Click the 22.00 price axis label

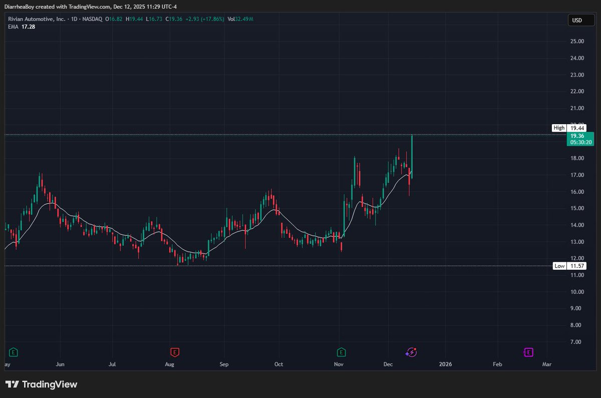click(x=577, y=92)
